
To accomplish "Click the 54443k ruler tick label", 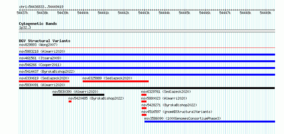I will tap(144, 13).
